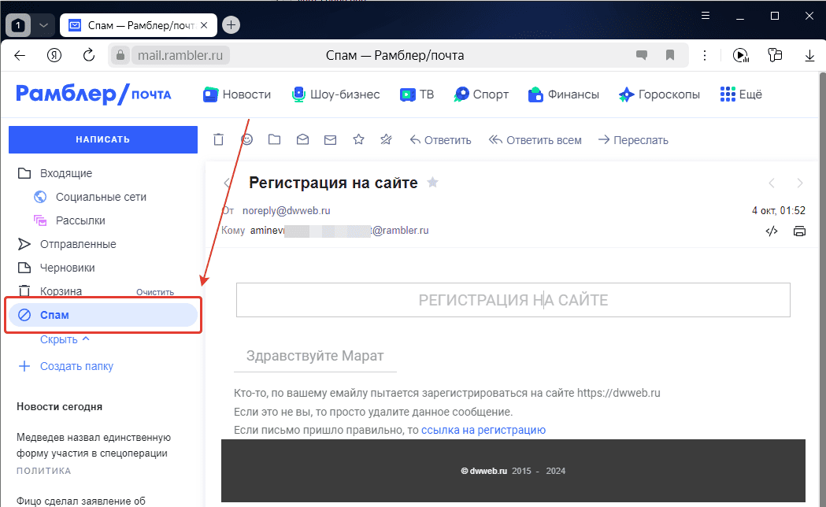The width and height of the screenshot is (826, 507).
Task: Go to the next message arrow
Action: (x=800, y=183)
